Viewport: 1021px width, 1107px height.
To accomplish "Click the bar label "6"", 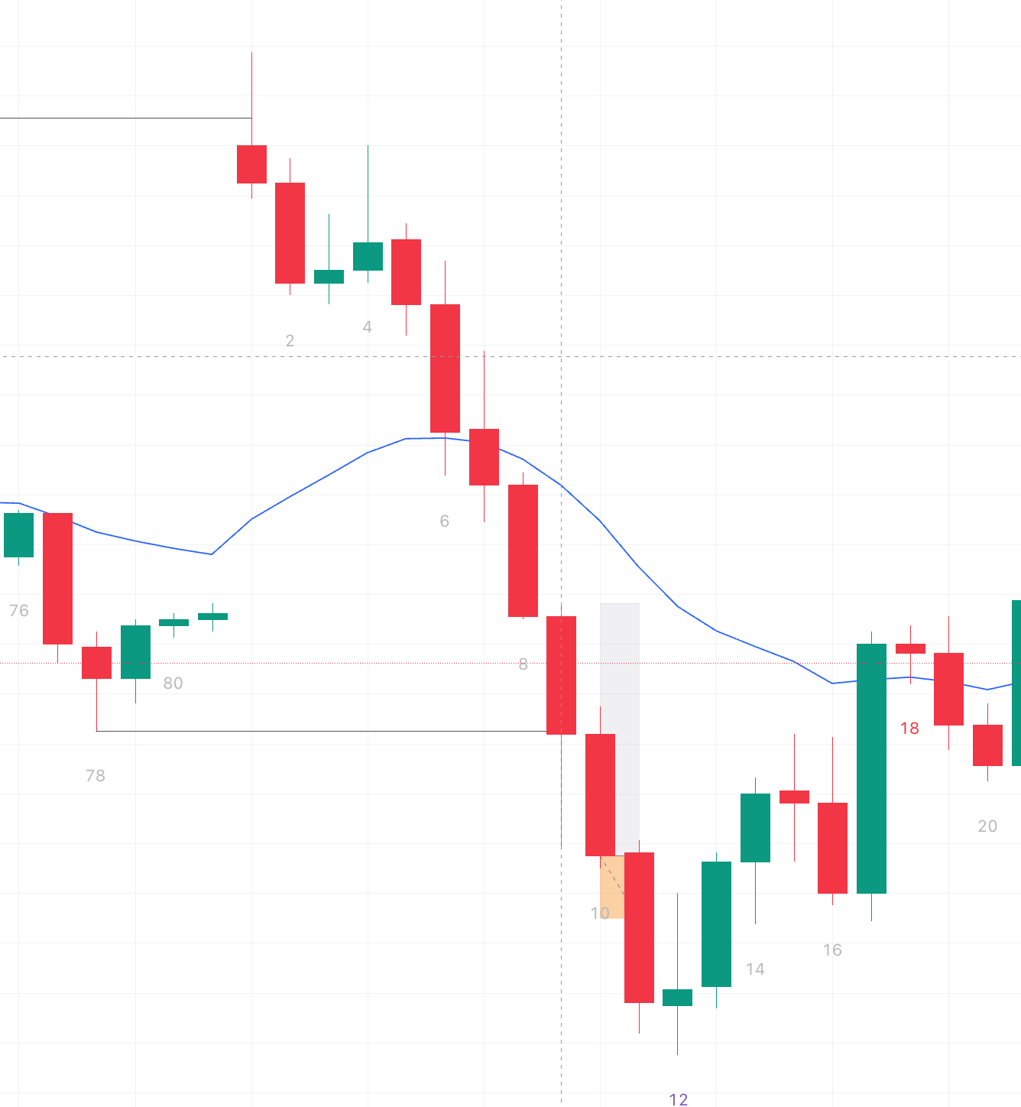I will click(445, 521).
